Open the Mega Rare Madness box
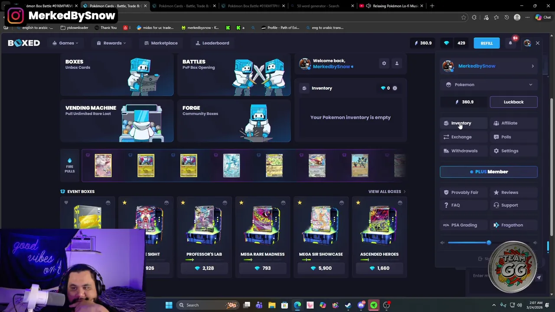Image resolution: width=555 pixels, height=312 pixels. point(262,237)
